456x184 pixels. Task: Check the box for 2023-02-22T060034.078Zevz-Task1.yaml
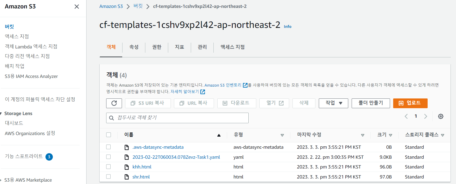coord(109,157)
